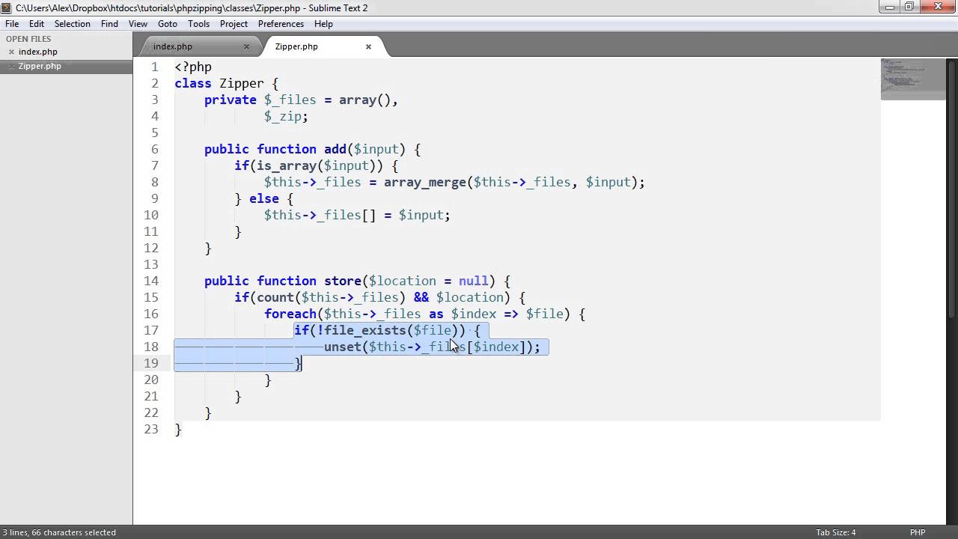Click '} else {' on line 9
Viewport: 958px width, 539px height.
click(x=263, y=198)
